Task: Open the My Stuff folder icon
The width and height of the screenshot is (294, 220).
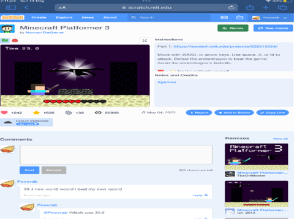Action: point(239,18)
